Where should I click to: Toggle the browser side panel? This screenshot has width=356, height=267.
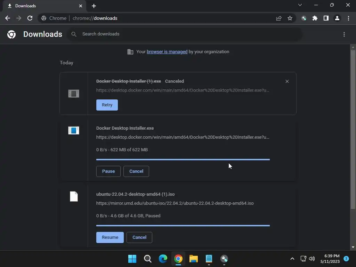point(326,18)
